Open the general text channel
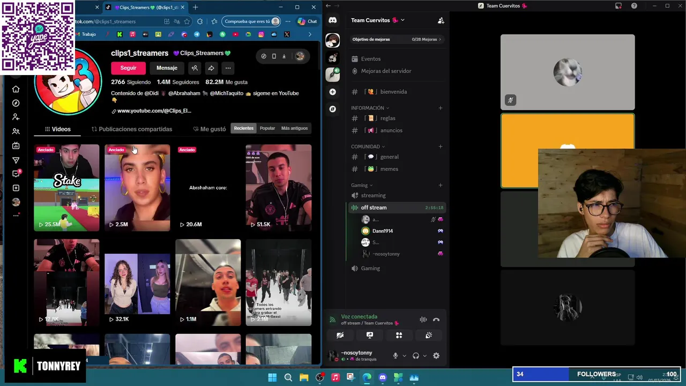This screenshot has height=386, width=686. 389,157
